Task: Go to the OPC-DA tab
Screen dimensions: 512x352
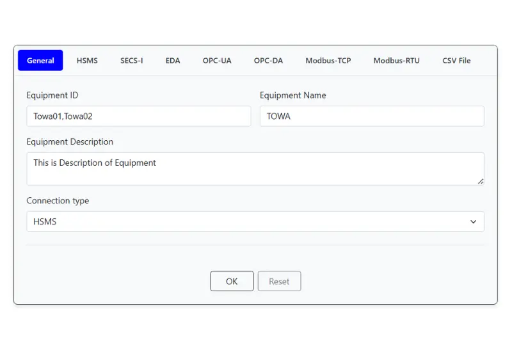Action: pos(268,60)
